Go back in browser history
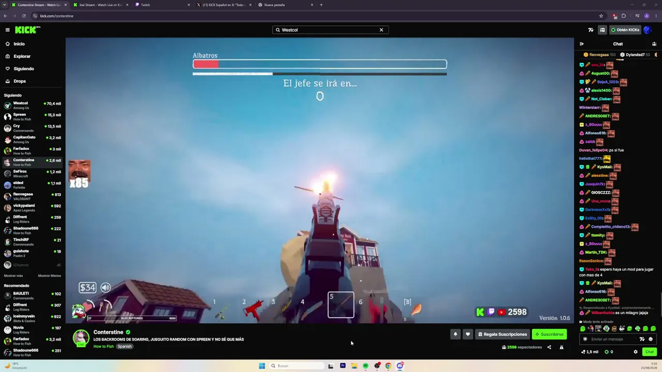 pos(5,16)
